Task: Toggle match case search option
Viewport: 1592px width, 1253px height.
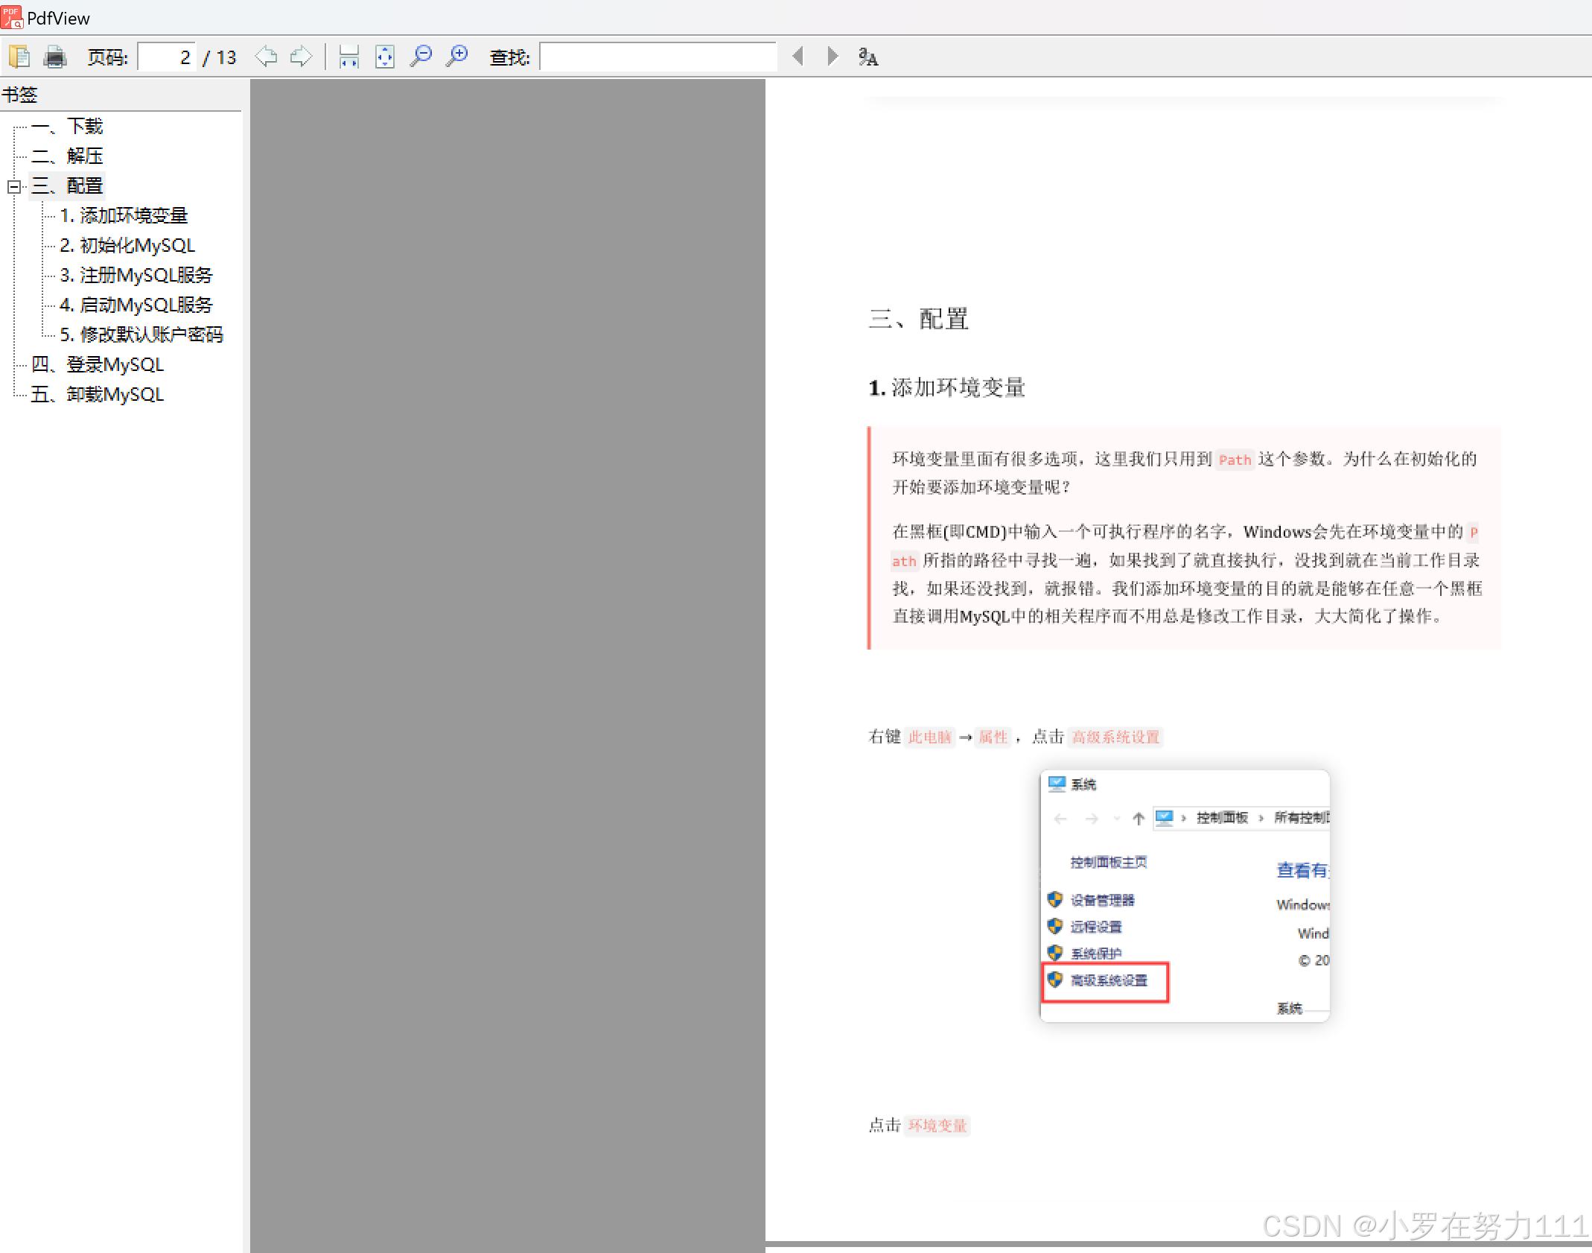Action: [x=868, y=57]
